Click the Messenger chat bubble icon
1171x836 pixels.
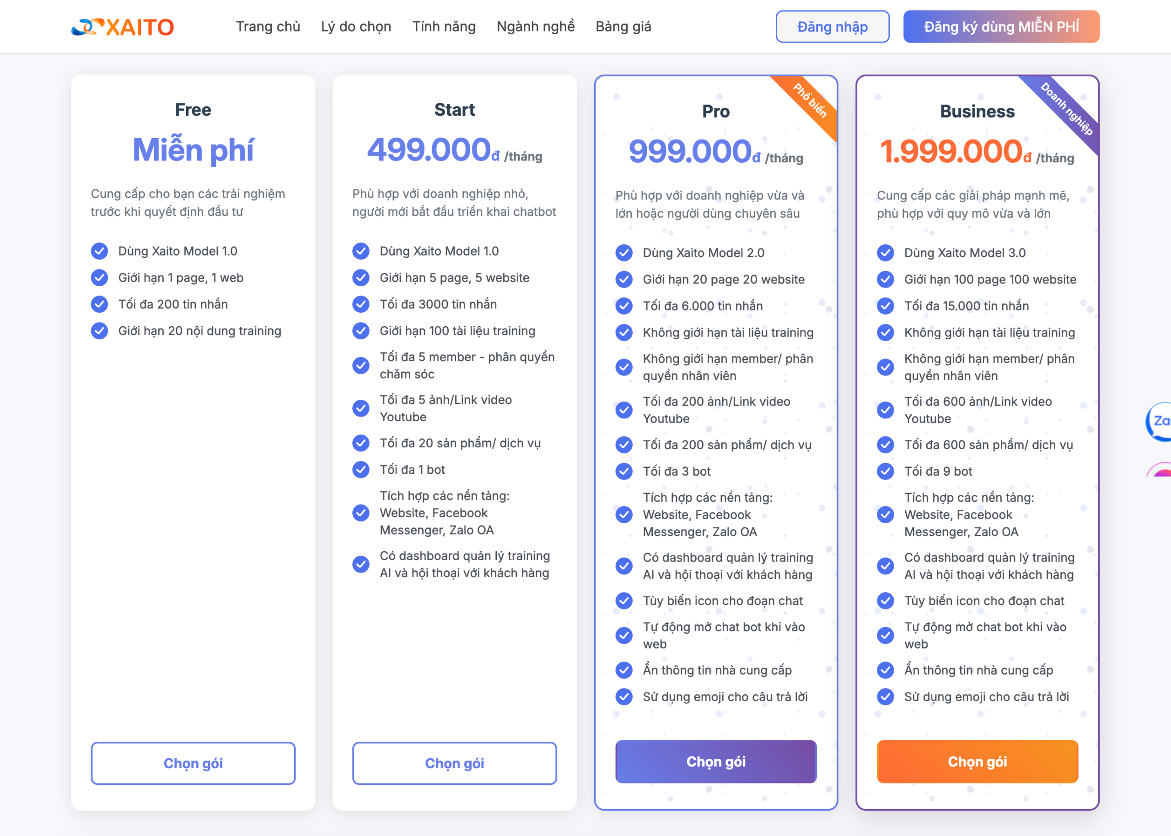tap(1162, 471)
